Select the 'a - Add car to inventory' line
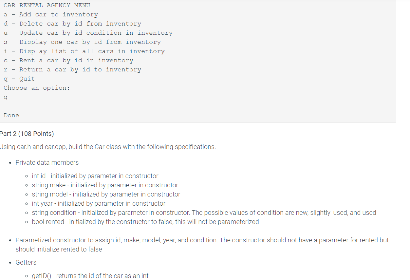410x280 pixels. click(51, 14)
